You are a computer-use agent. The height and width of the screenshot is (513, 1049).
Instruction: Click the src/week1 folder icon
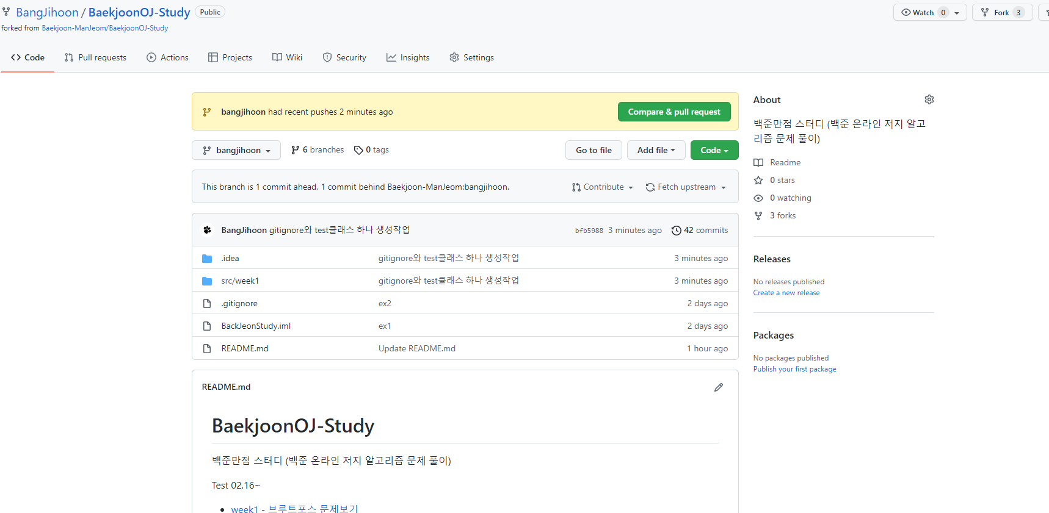207,281
